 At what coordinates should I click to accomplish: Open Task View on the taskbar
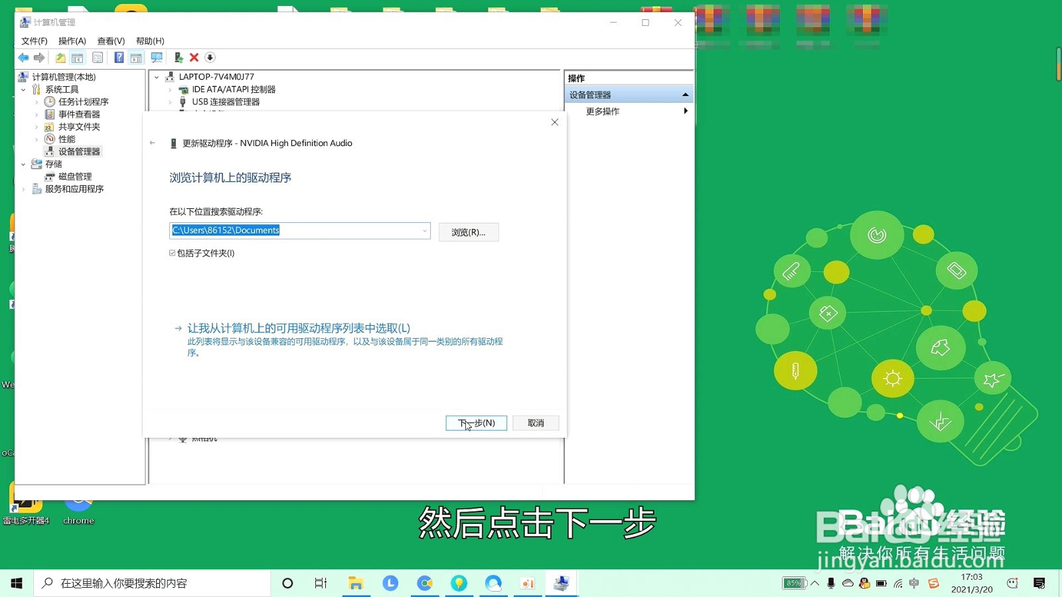pos(321,583)
